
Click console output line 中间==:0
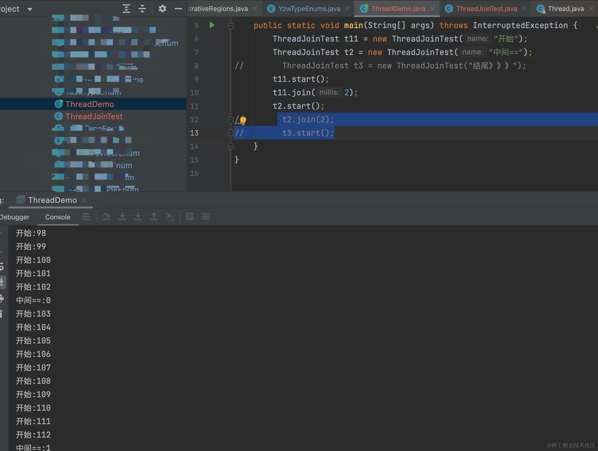tap(33, 300)
